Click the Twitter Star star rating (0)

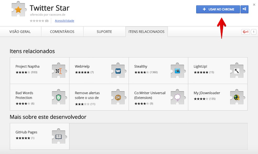(x=39, y=21)
